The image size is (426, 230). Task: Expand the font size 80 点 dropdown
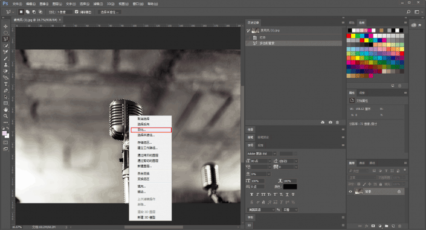click(269, 161)
